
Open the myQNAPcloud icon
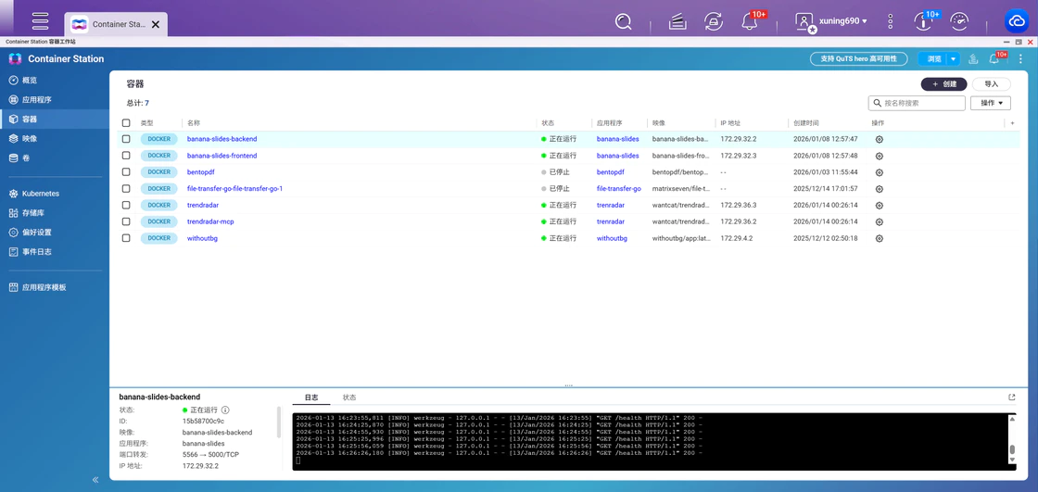pyautogui.click(x=1016, y=22)
